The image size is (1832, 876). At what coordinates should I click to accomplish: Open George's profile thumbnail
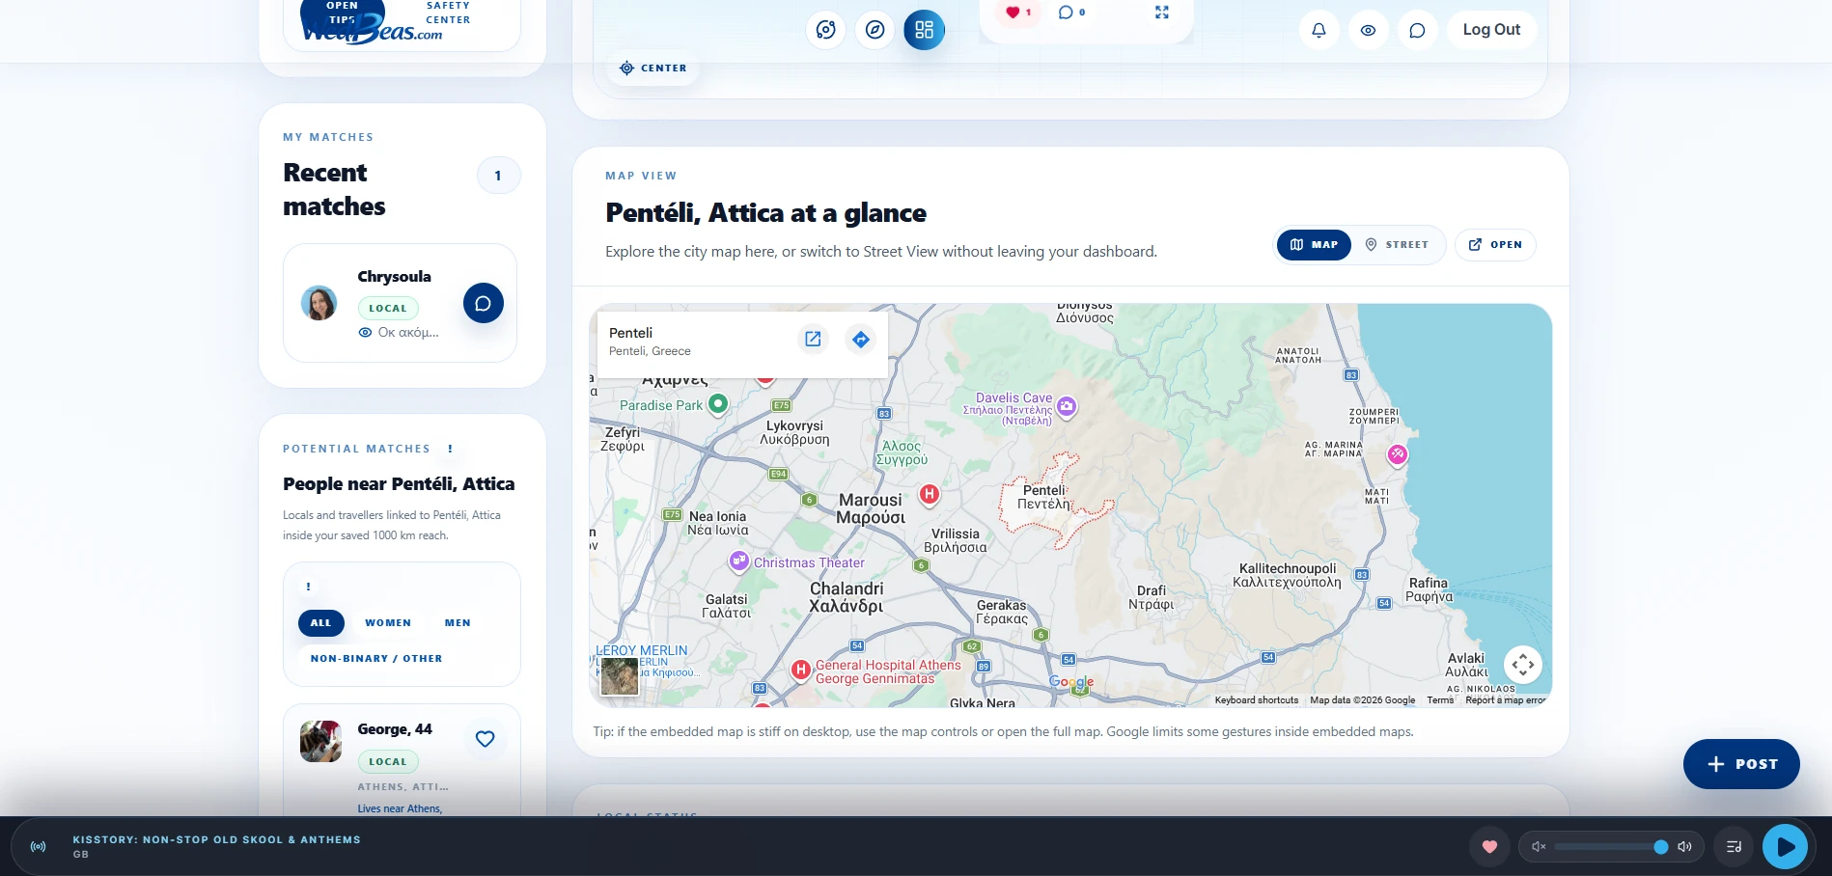click(320, 741)
